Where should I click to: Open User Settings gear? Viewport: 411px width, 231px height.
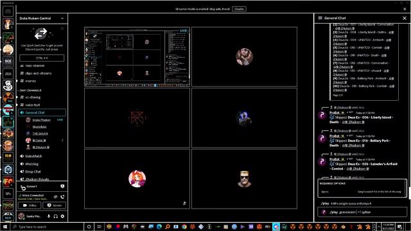point(62,216)
